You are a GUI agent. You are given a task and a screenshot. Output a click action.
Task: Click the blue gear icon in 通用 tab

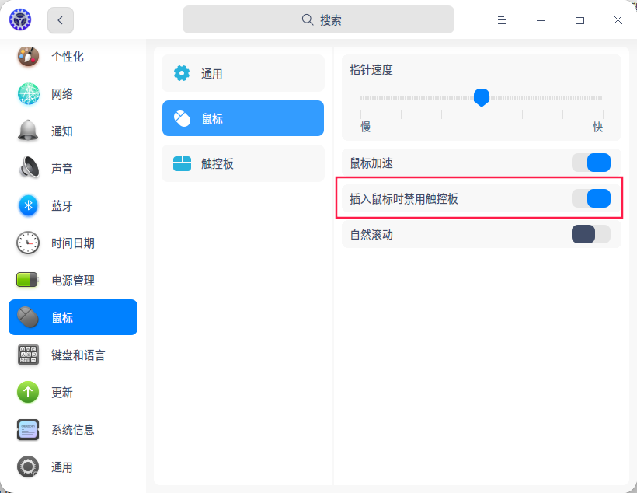click(182, 73)
